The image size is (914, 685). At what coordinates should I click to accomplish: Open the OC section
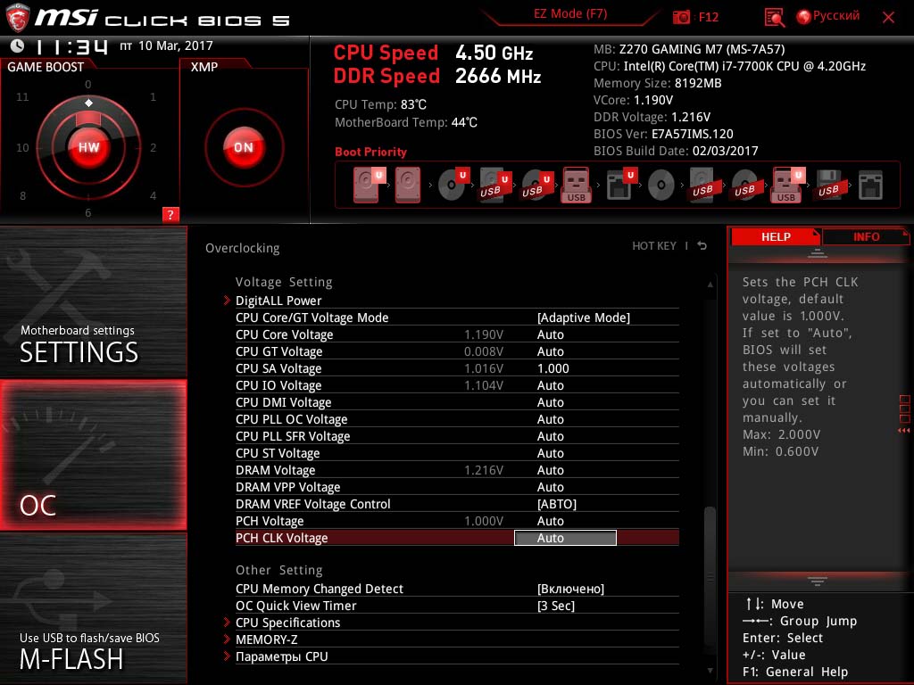[x=93, y=455]
